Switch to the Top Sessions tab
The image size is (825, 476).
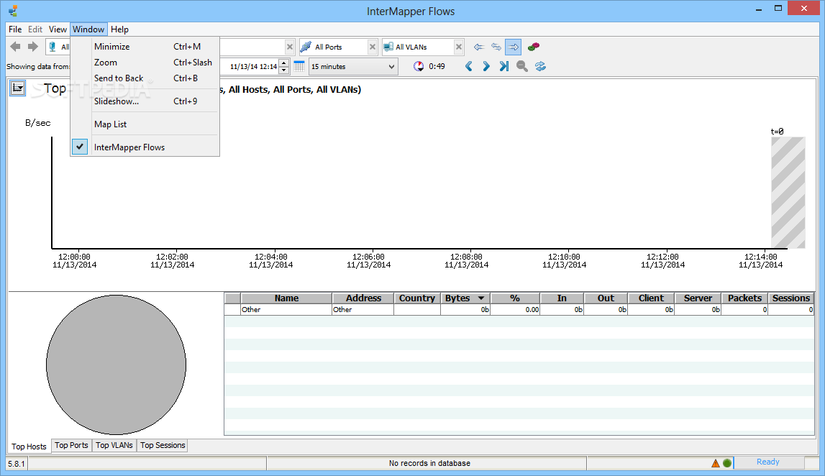pos(163,445)
